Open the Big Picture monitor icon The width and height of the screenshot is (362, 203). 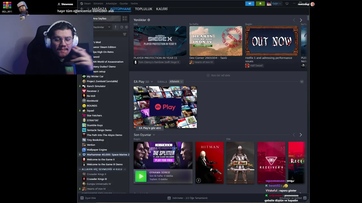(x=287, y=4)
